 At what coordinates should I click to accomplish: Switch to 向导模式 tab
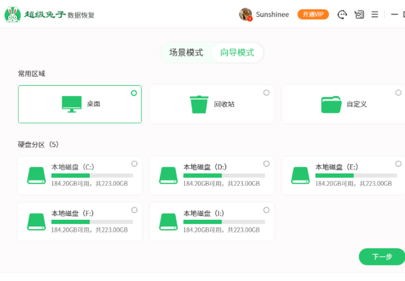238,52
